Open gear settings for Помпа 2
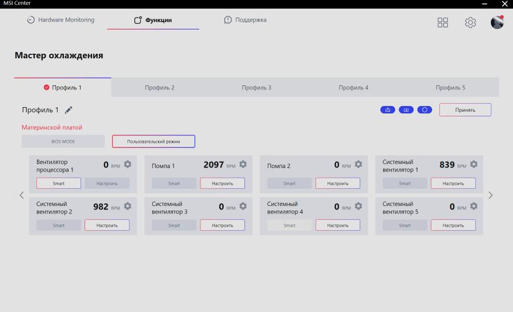 coord(358,164)
